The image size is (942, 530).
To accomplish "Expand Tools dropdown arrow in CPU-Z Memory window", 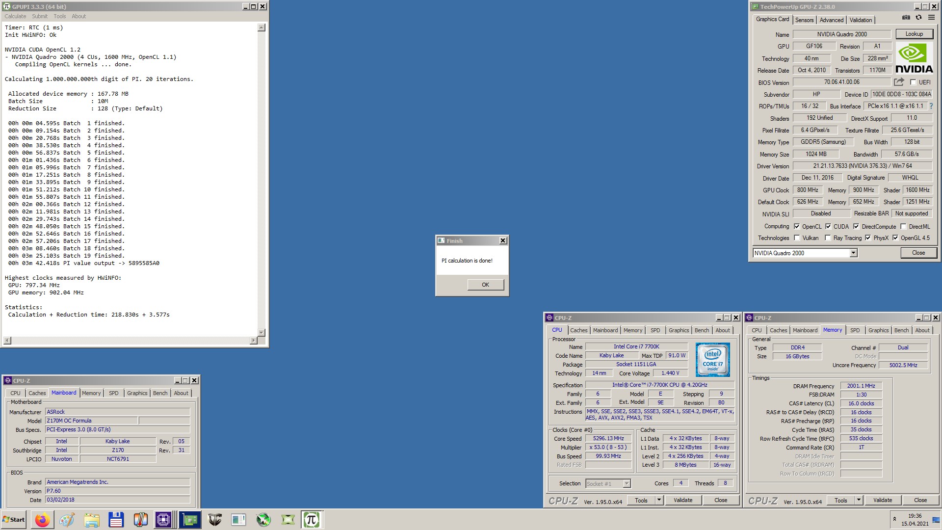I will coord(859,500).
